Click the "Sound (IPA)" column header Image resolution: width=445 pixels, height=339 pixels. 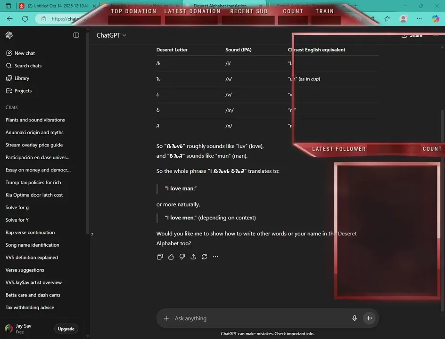(239, 49)
